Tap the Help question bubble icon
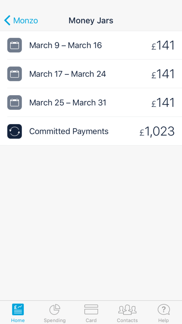 [x=164, y=309]
